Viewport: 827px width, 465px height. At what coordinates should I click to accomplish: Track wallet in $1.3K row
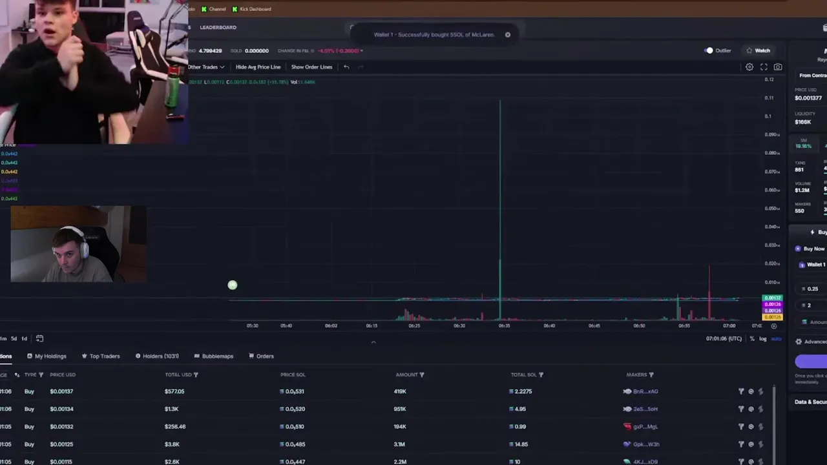tap(751, 409)
